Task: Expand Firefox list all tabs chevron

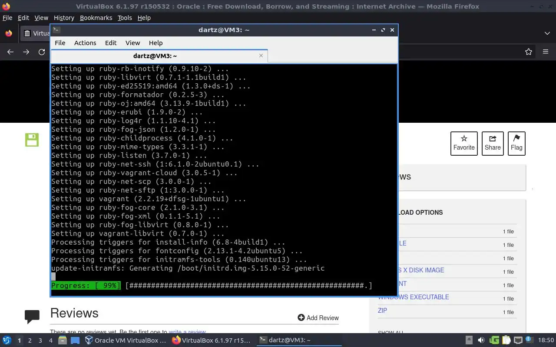Action: 547,33
